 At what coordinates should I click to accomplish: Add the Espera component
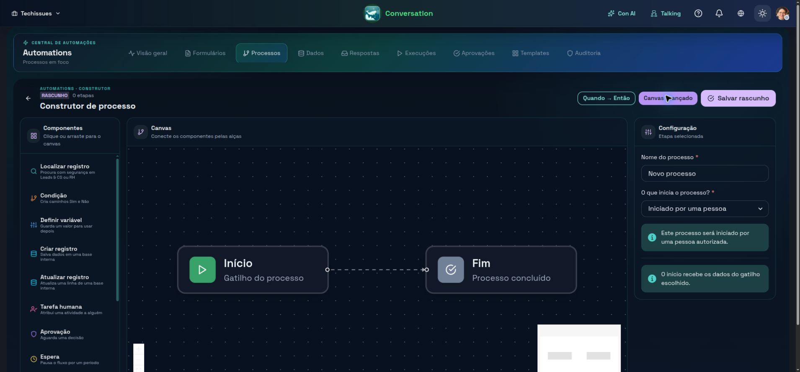(70, 359)
